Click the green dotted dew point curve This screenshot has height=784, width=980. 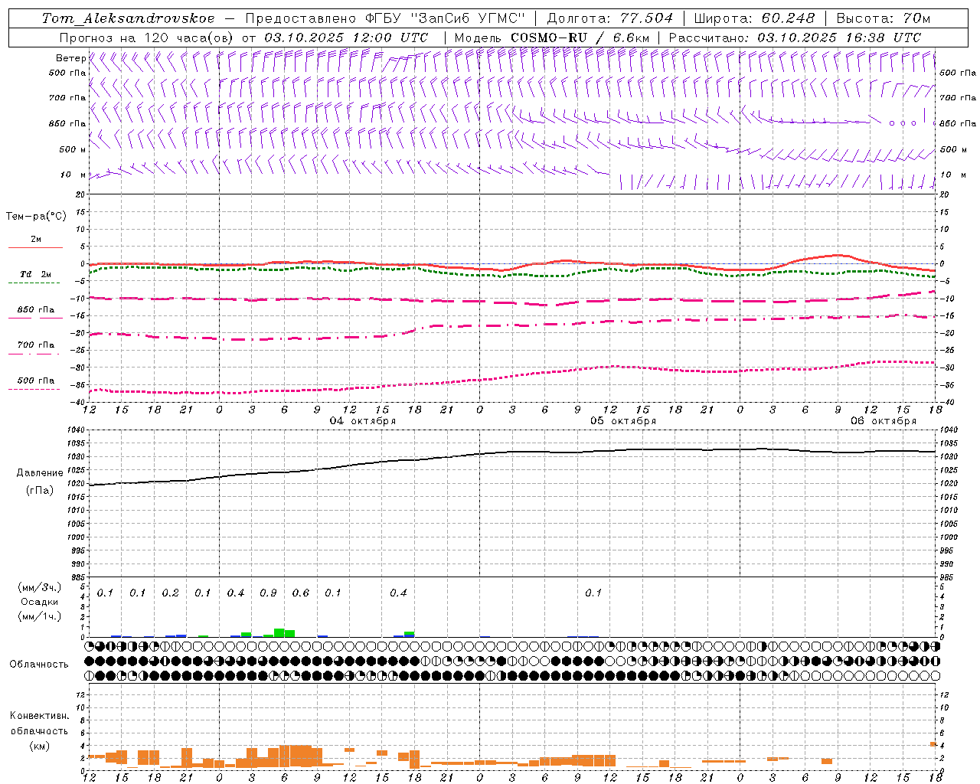[x=513, y=273]
